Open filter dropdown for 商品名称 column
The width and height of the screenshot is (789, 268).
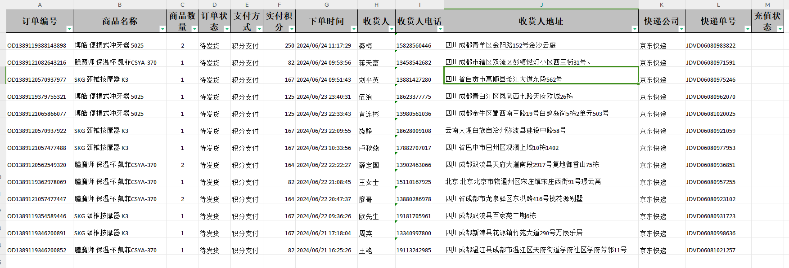[162, 29]
